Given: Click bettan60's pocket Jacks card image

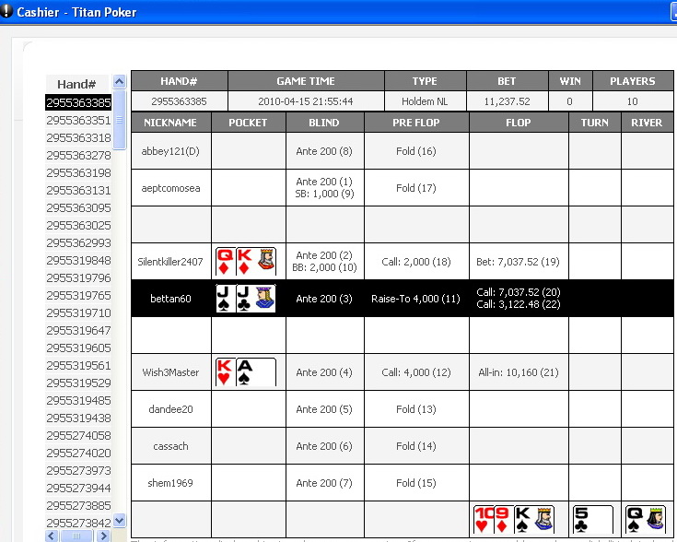Looking at the screenshot, I should [x=246, y=298].
